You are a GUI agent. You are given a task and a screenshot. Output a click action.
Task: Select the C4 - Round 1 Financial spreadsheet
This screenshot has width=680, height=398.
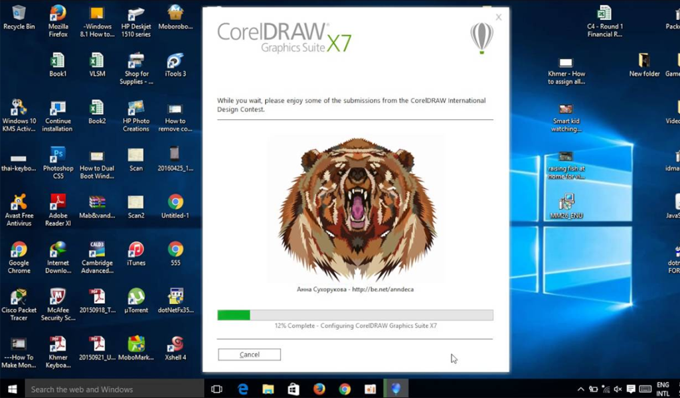click(x=604, y=22)
